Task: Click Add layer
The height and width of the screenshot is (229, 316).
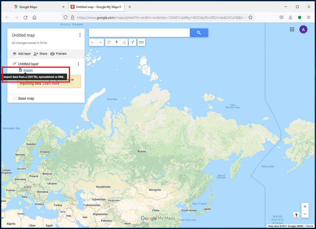Action: click(x=22, y=54)
